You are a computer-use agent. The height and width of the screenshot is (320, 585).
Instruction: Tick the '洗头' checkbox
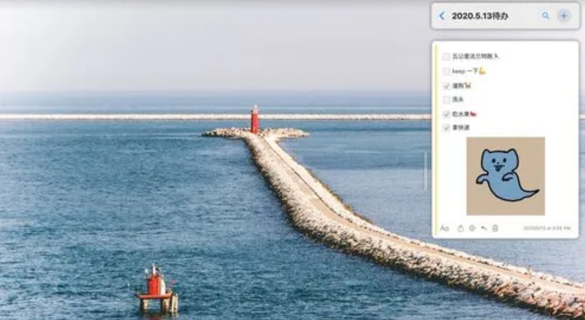pyautogui.click(x=447, y=100)
